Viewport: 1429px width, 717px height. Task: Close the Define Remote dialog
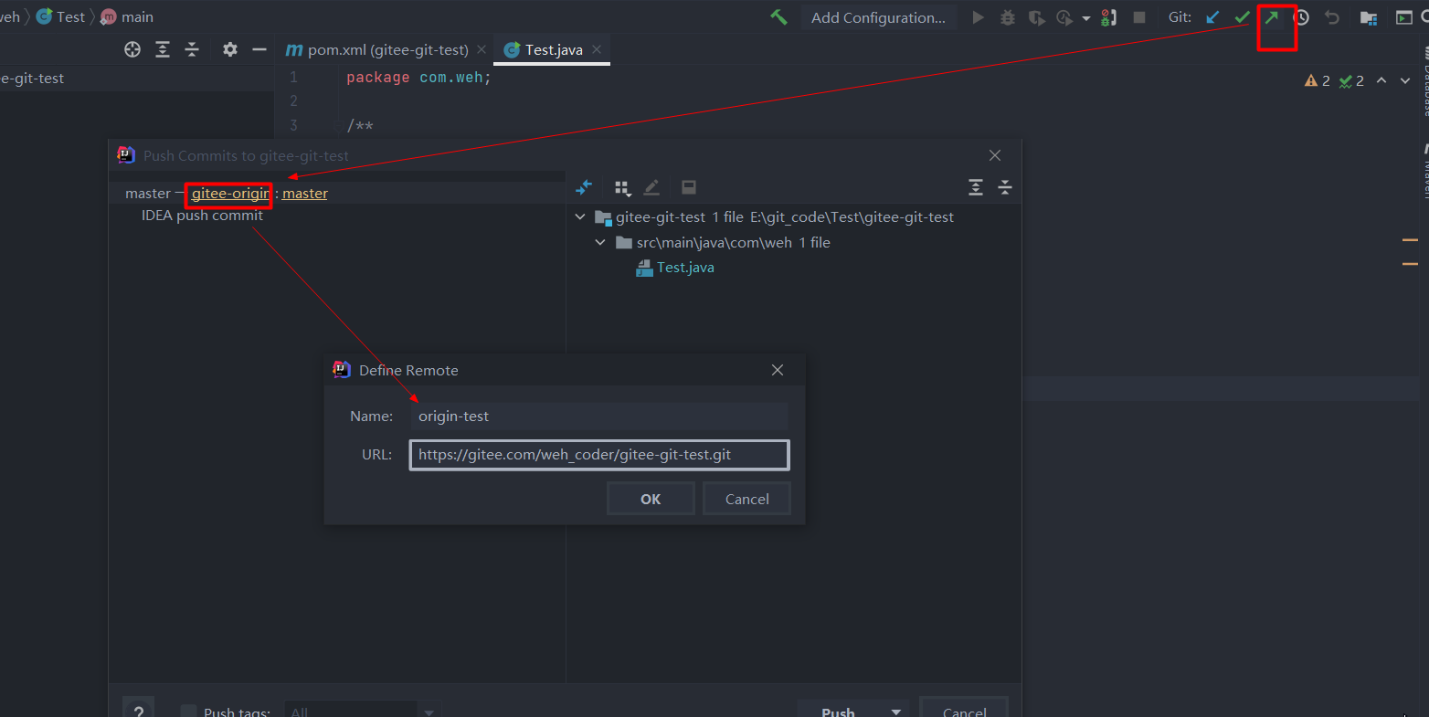coord(778,370)
